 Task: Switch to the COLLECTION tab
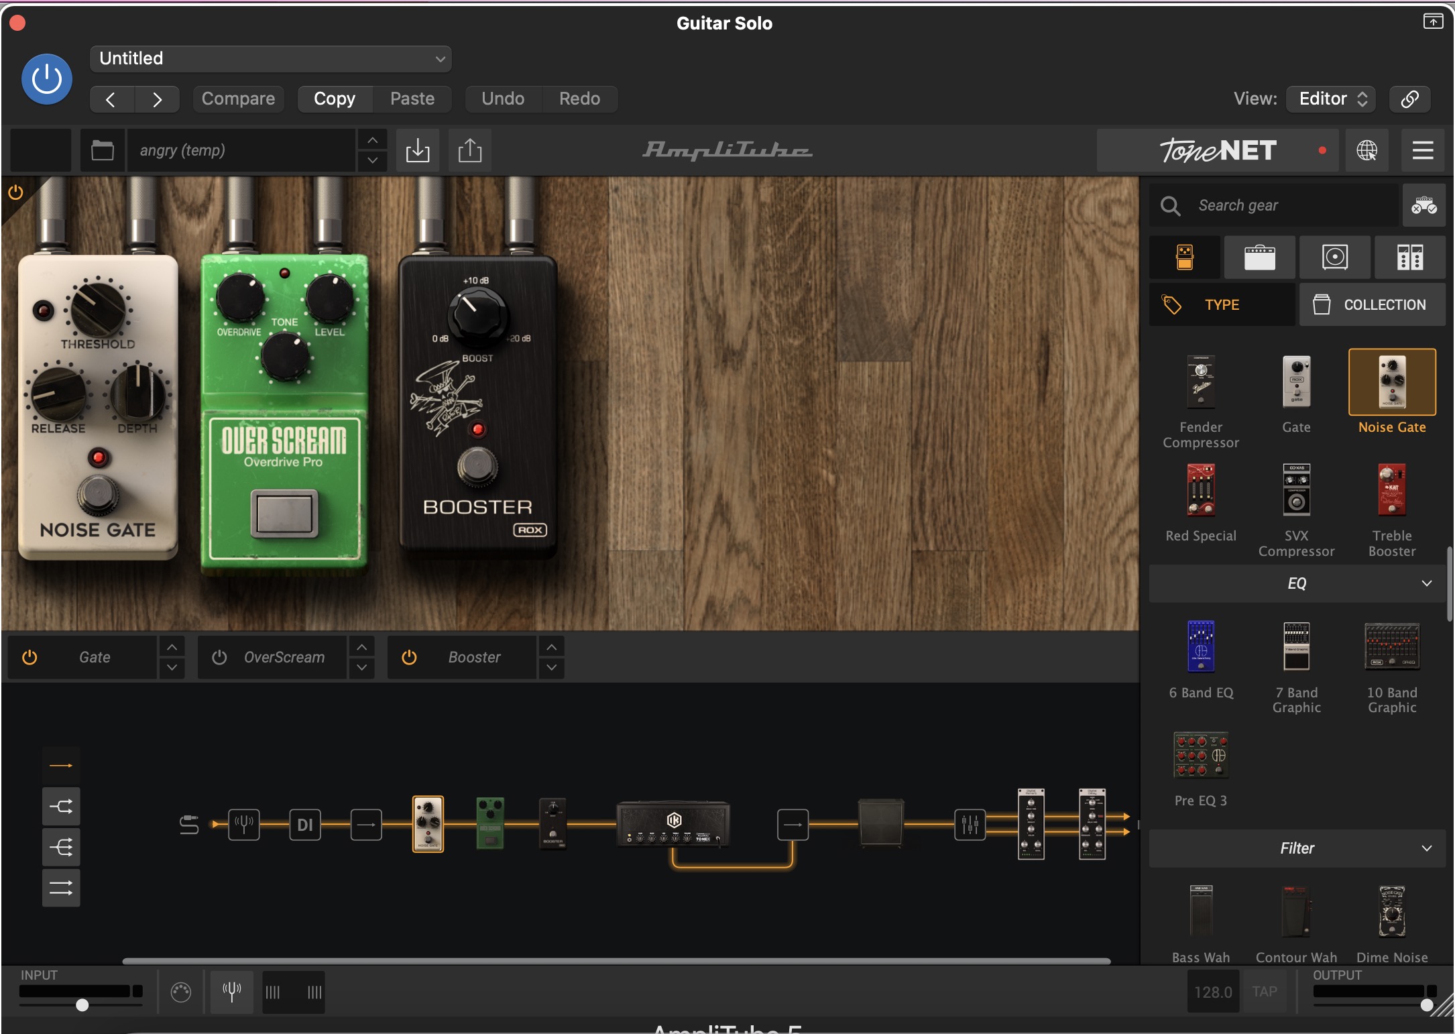1373,304
